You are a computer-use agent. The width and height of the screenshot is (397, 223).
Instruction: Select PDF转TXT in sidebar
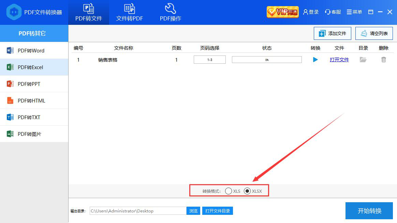(x=34, y=117)
